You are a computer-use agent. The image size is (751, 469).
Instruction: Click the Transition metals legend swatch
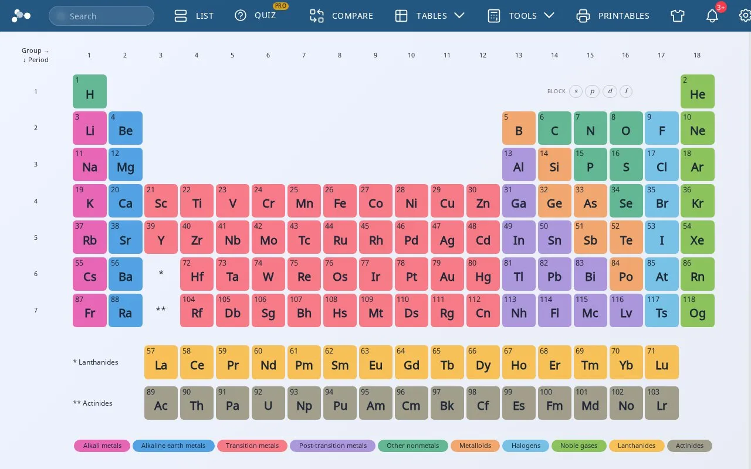252,446
